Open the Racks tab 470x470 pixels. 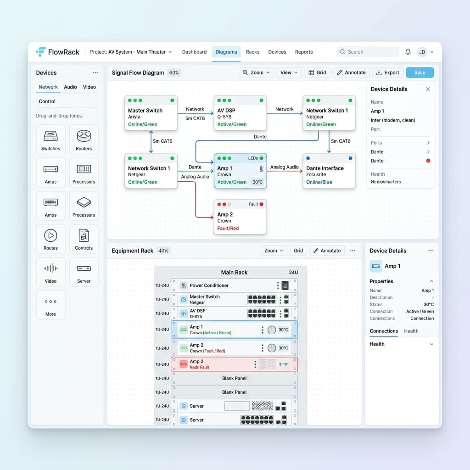point(253,52)
